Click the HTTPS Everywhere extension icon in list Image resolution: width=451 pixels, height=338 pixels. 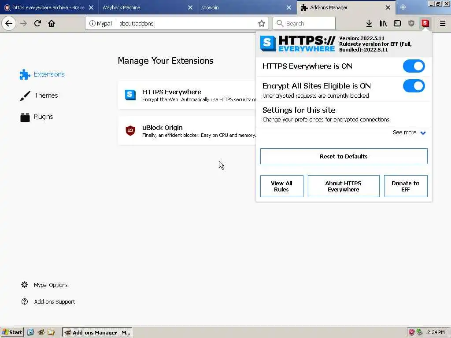(130, 95)
